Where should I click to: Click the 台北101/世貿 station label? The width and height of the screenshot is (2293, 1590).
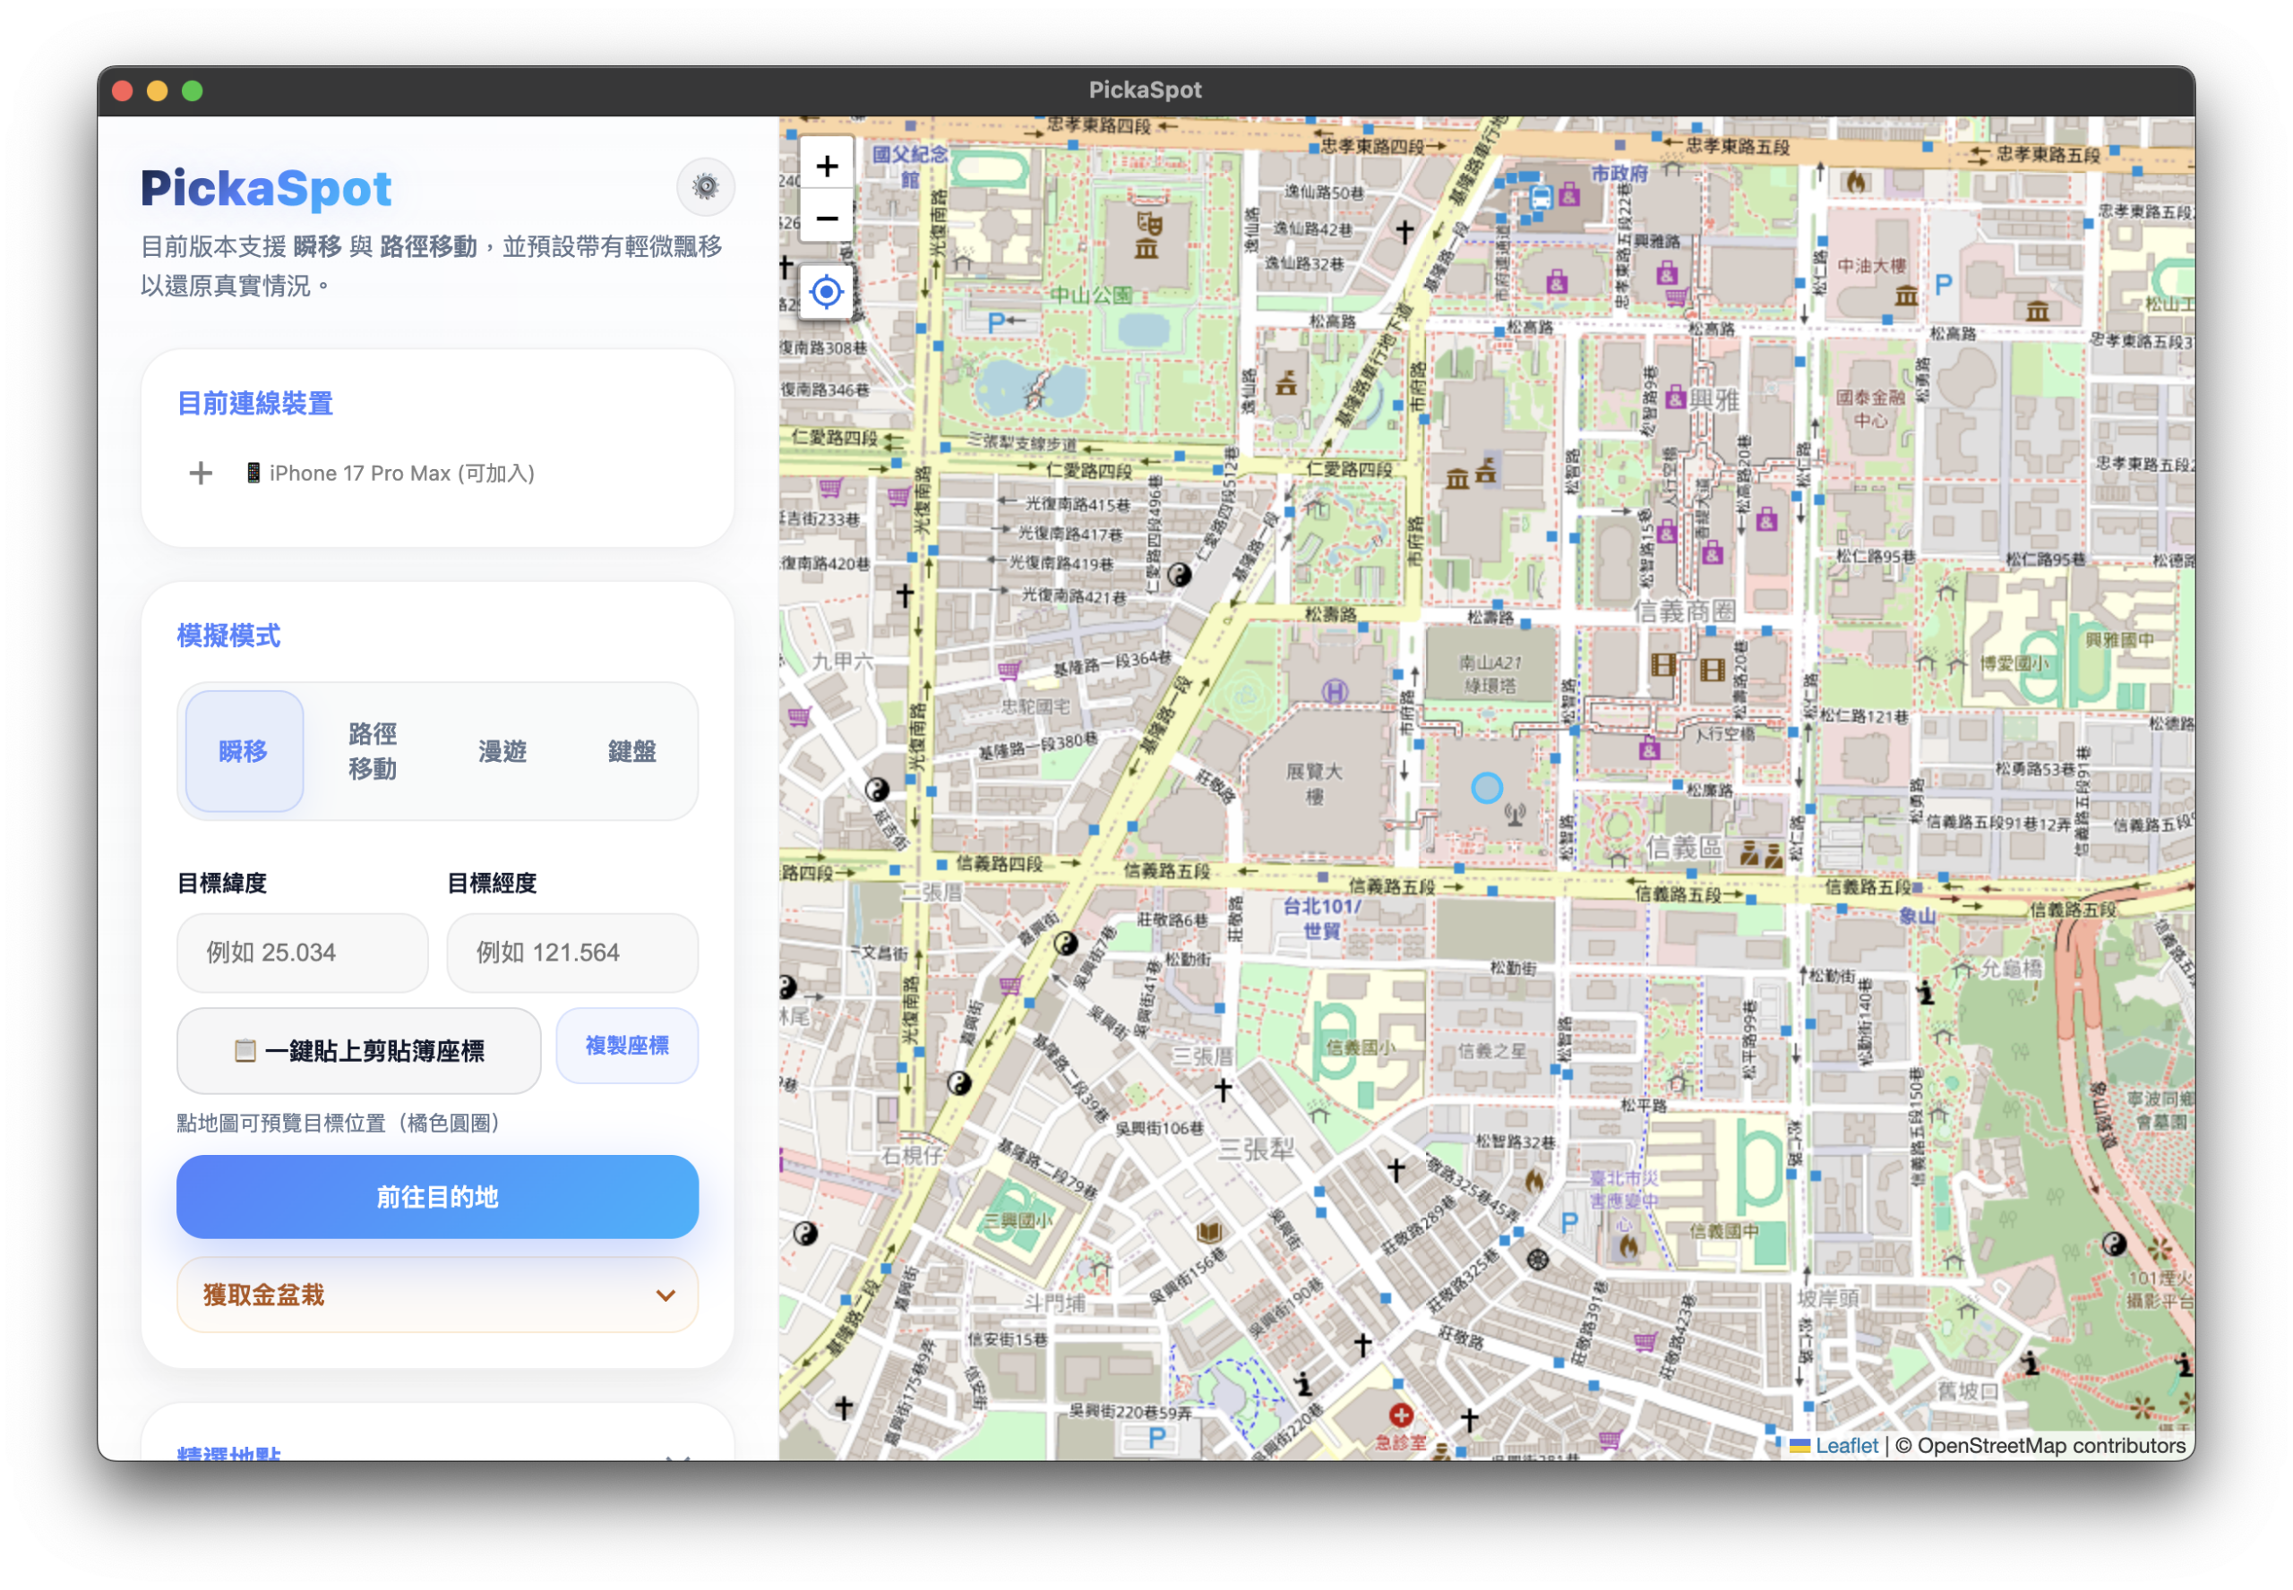[1321, 918]
